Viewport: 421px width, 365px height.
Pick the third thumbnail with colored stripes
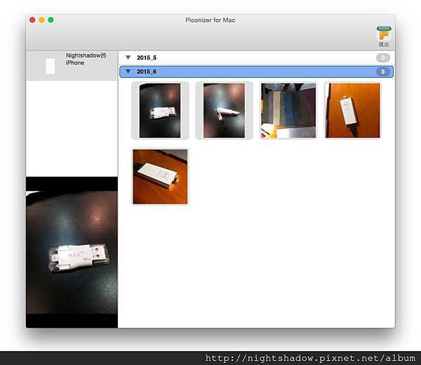coord(288,110)
